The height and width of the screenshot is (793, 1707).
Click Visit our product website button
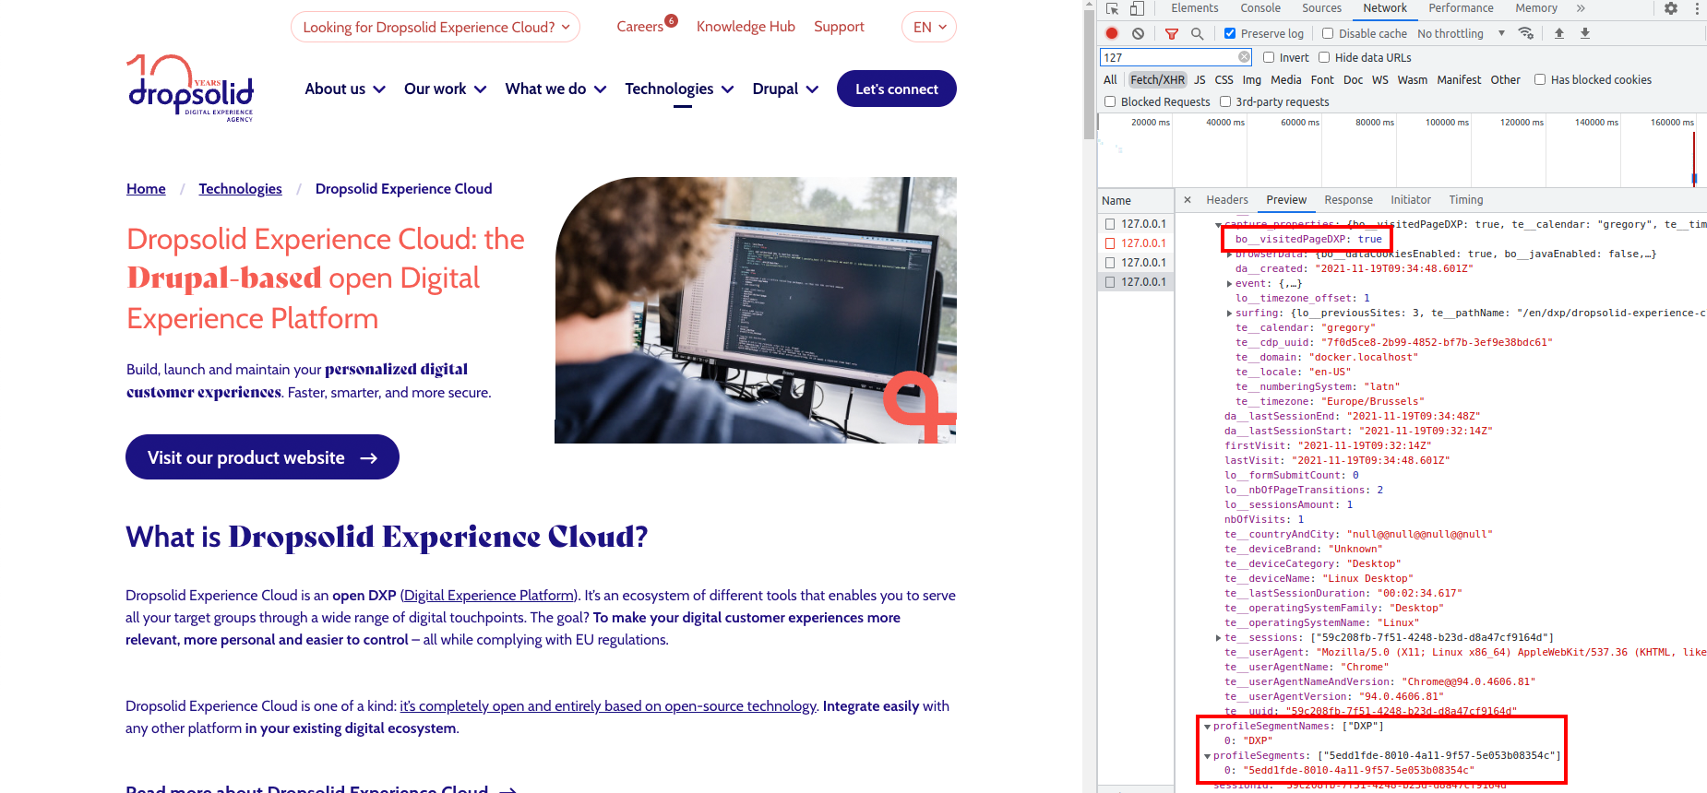pyautogui.click(x=262, y=457)
